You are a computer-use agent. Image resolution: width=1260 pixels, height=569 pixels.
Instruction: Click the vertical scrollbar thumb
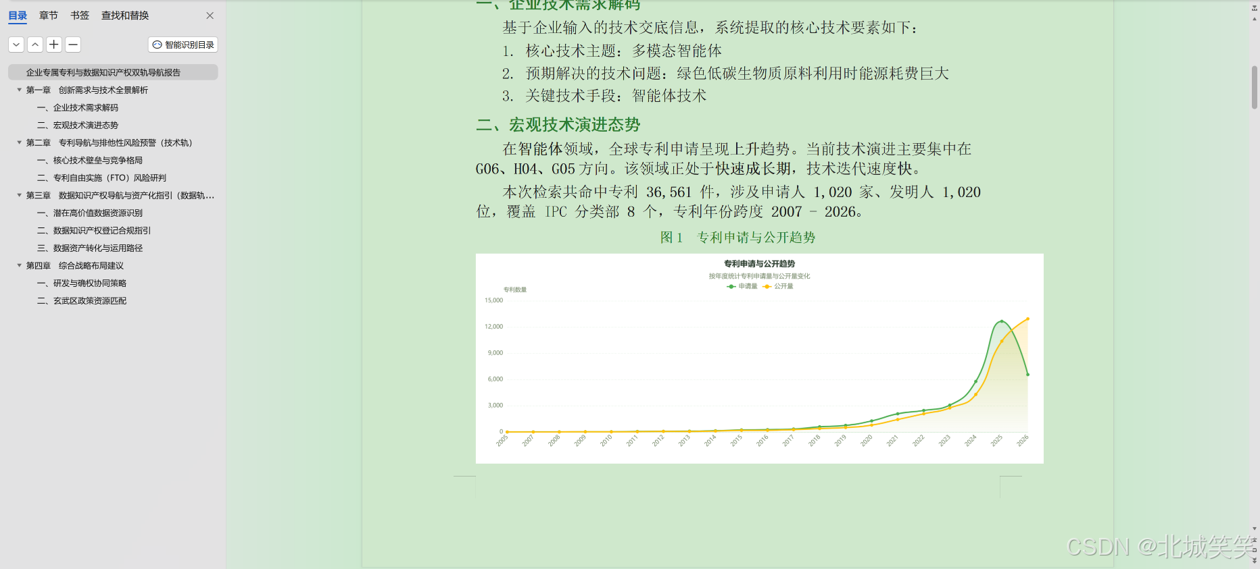coord(1255,87)
